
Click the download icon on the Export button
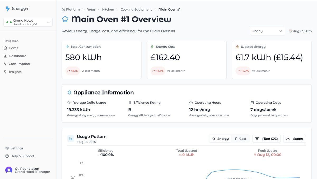(288, 139)
